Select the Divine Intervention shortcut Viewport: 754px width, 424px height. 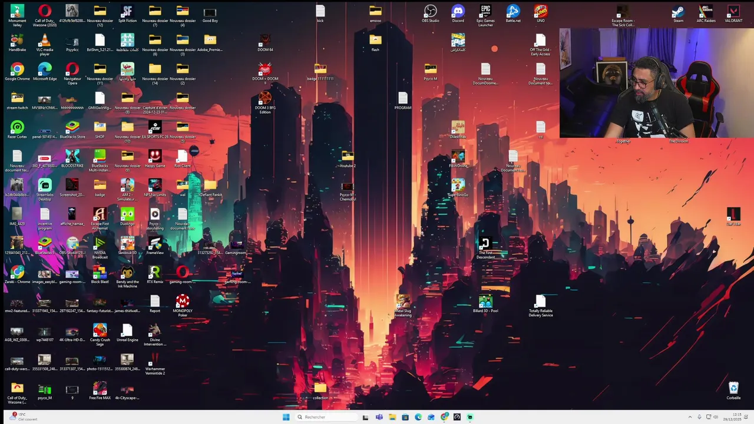click(x=155, y=334)
